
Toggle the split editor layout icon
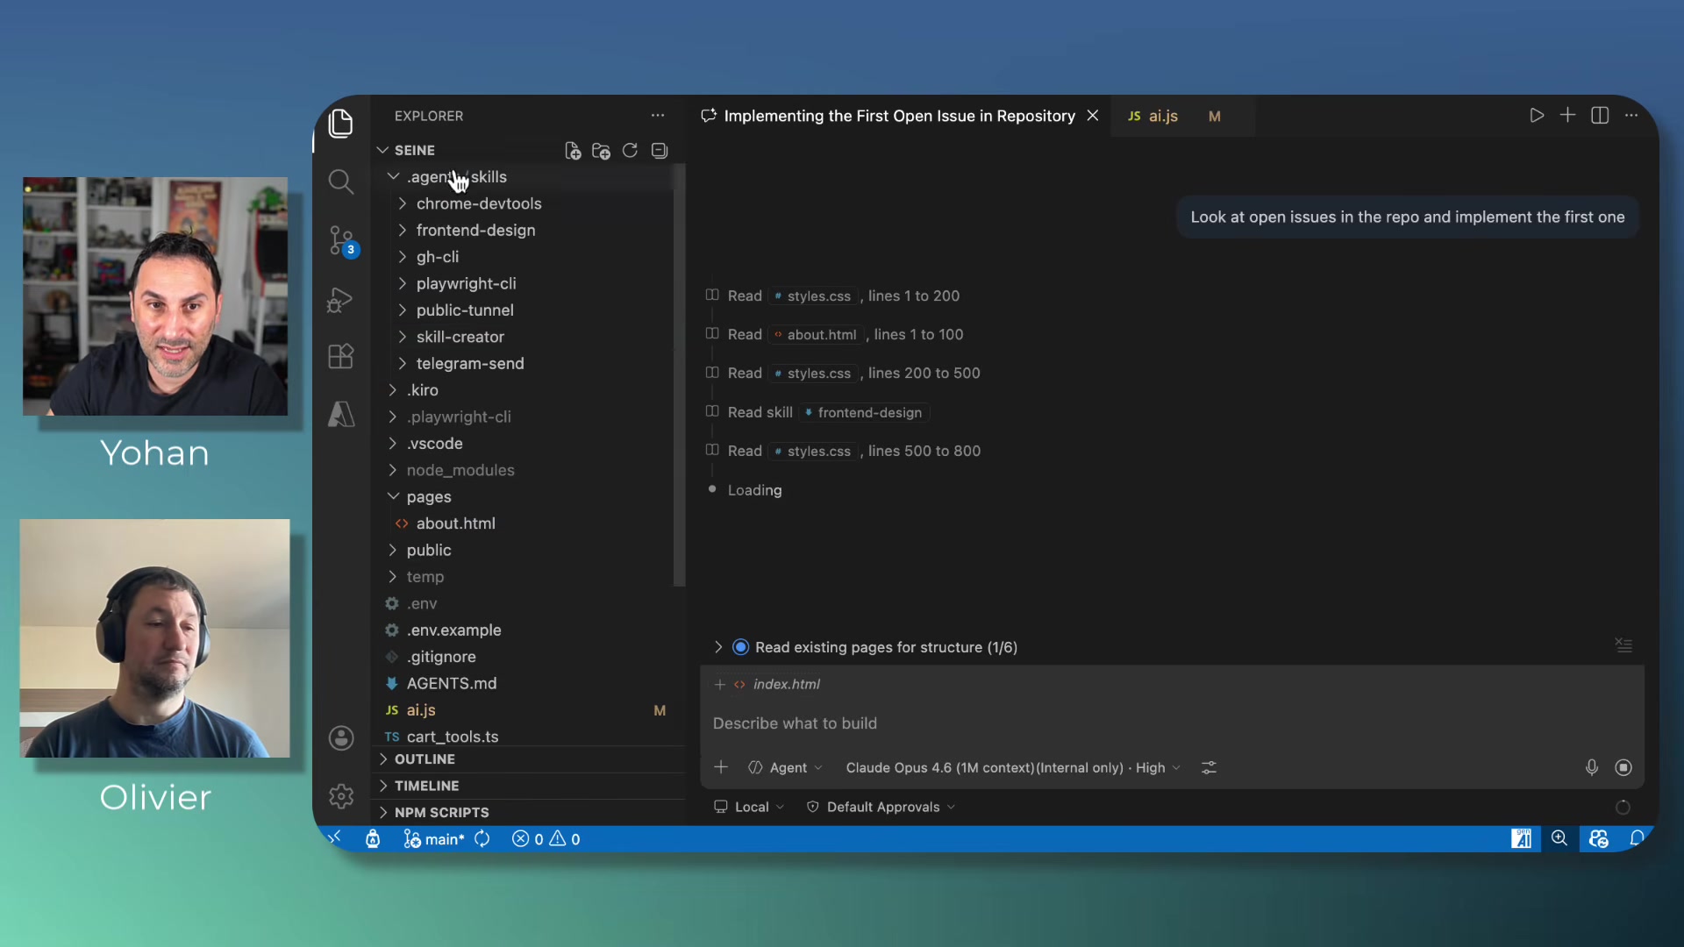click(x=1600, y=115)
